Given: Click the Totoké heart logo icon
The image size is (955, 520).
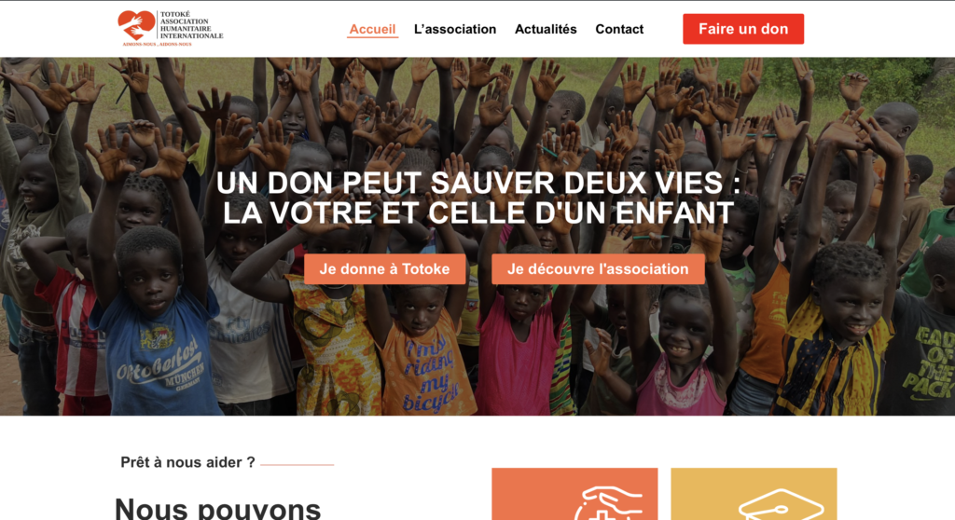Looking at the screenshot, I should point(136,25).
